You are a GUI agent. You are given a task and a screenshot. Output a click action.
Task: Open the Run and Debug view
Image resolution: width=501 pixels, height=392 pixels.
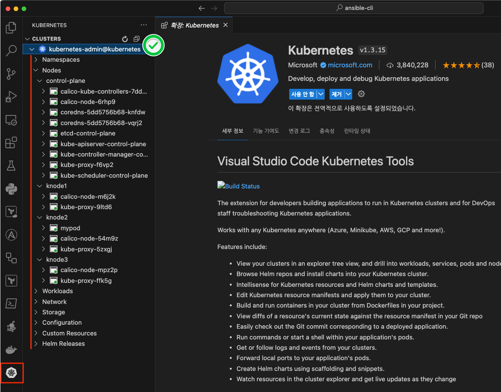[x=11, y=97]
